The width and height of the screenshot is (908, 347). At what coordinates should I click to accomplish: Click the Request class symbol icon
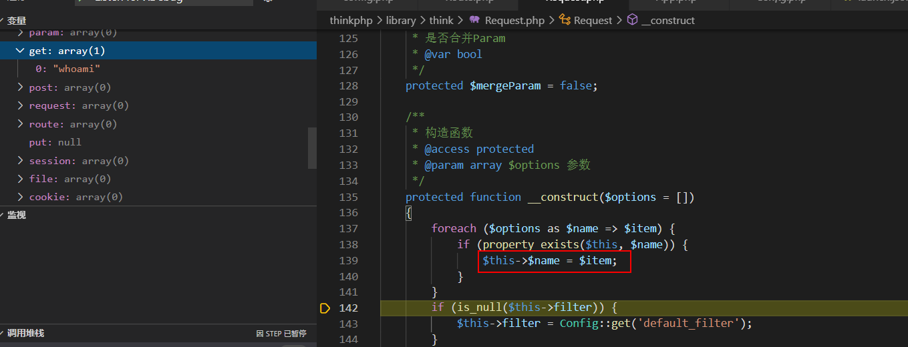coord(565,21)
